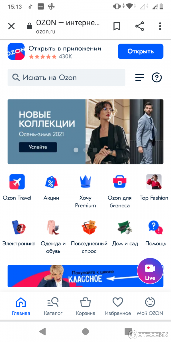Open the Ozon Travel airplane icon
This screenshot has width=171, height=342.
(17, 182)
